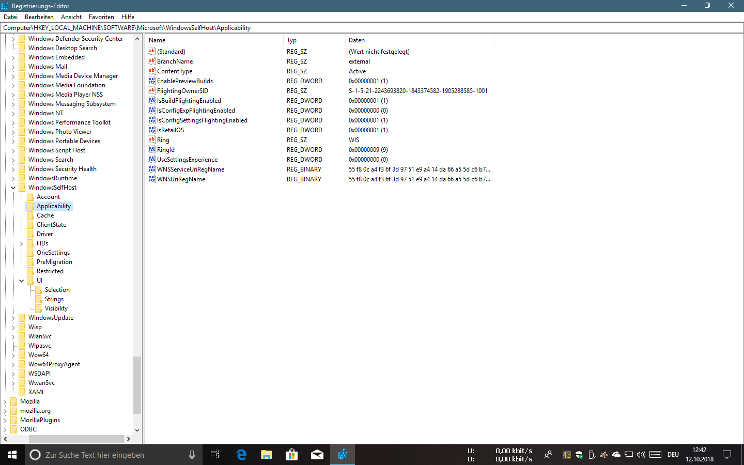
Task: Select the OneSettings subkey
Action: 53,253
